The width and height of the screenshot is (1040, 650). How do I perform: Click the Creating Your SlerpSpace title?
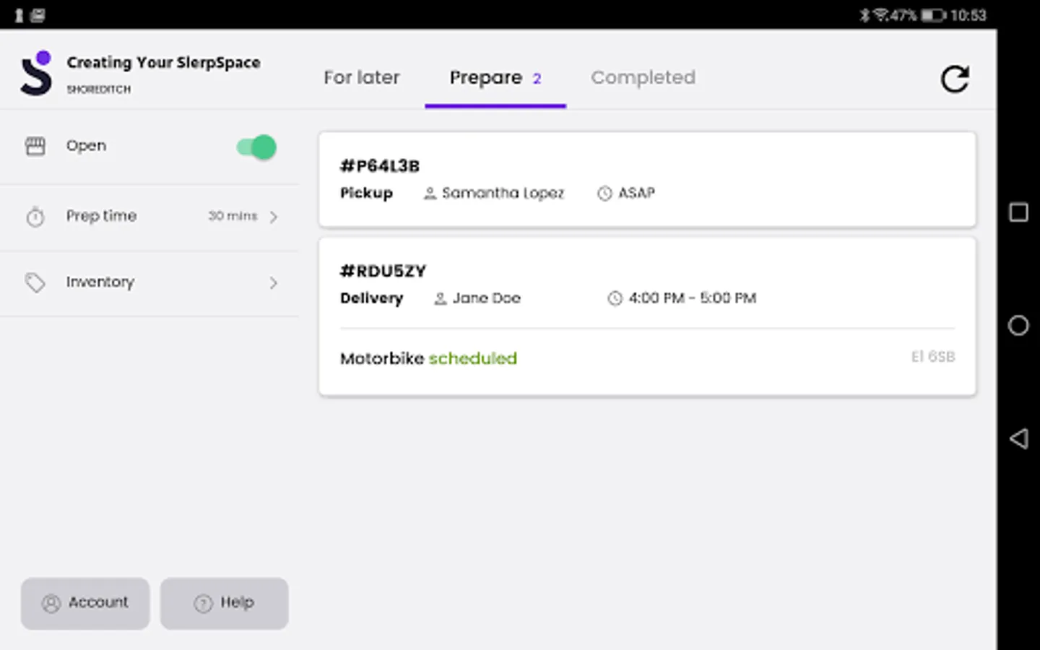coord(163,63)
